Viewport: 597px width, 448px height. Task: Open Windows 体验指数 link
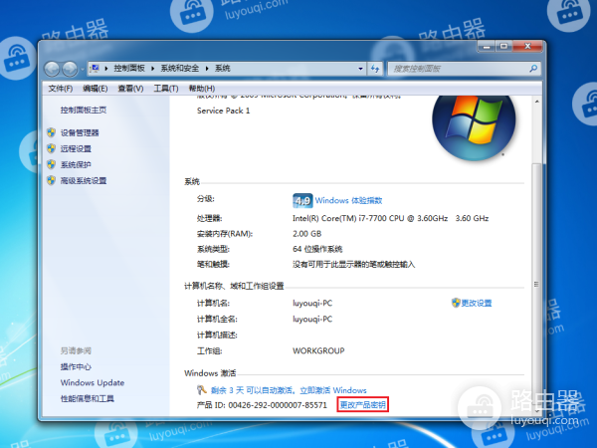tap(349, 200)
